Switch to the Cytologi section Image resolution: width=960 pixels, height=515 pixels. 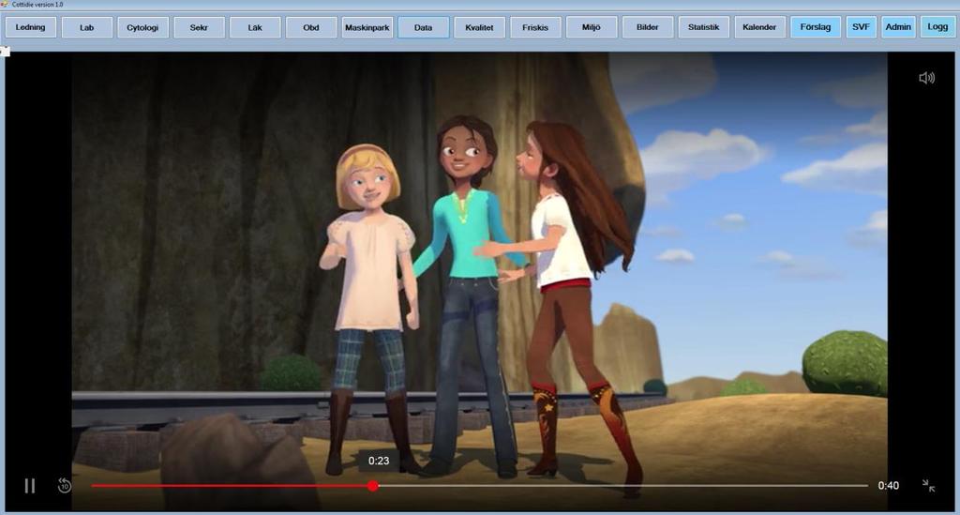click(x=142, y=27)
